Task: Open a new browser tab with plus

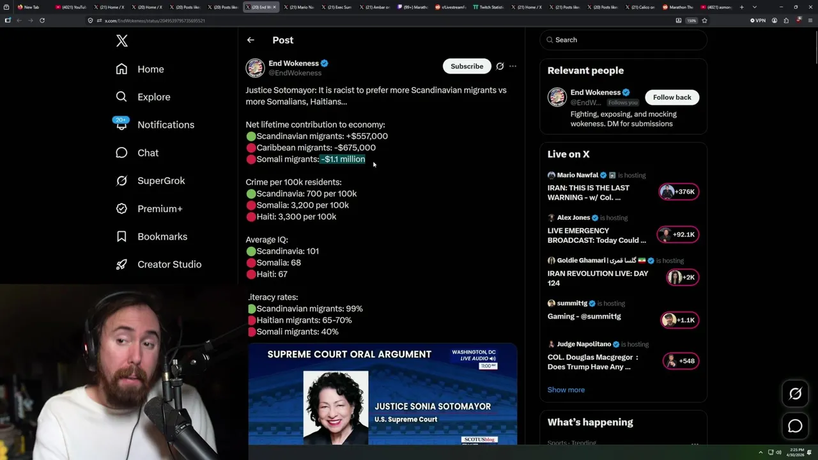Action: [x=741, y=7]
